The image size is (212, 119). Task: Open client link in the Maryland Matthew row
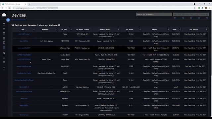[24, 87]
